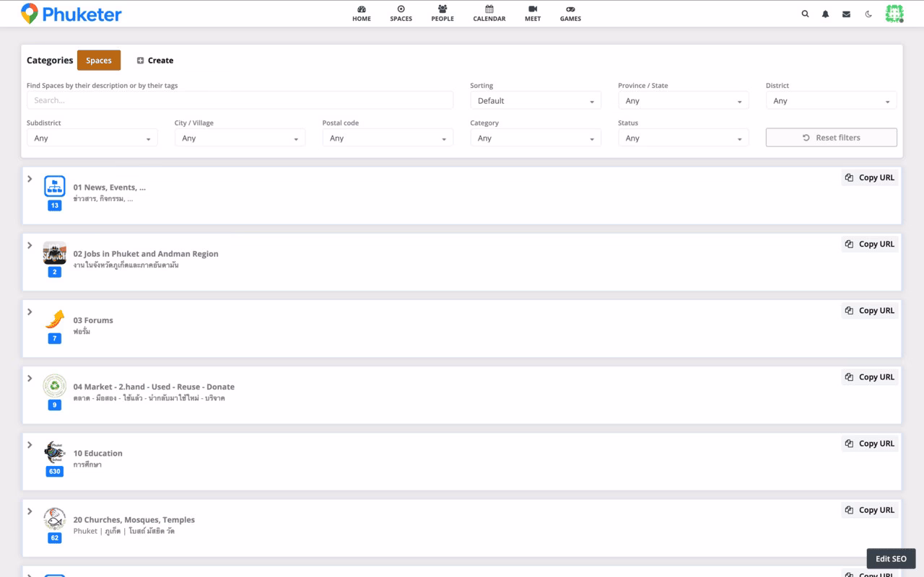Screen dimensions: 924x577
Task: Open the Spaces nav item
Action: point(401,14)
